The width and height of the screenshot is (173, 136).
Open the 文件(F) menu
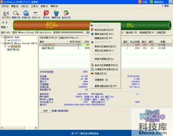pyautogui.click(x=5, y=6)
